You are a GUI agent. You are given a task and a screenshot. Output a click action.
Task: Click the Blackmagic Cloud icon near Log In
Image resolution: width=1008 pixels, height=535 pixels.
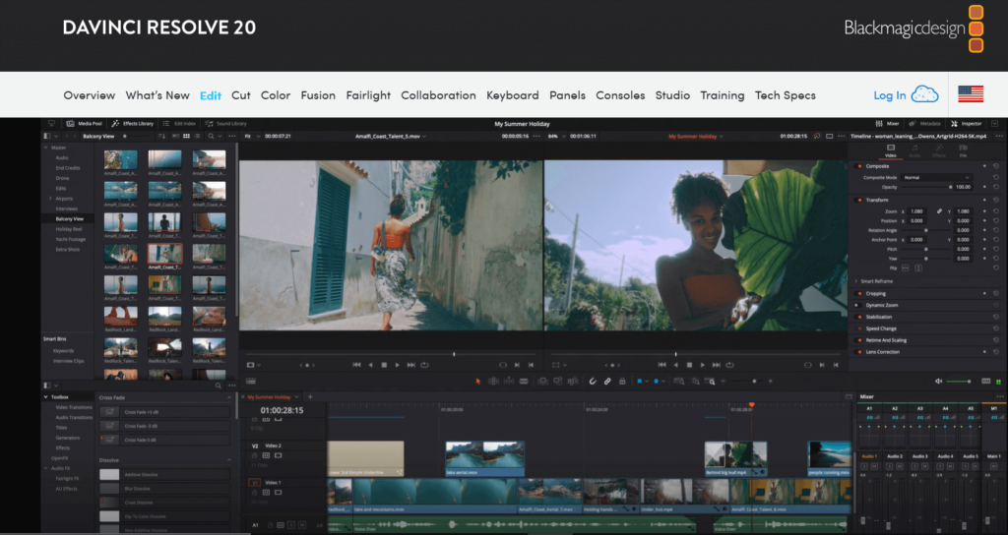(925, 94)
